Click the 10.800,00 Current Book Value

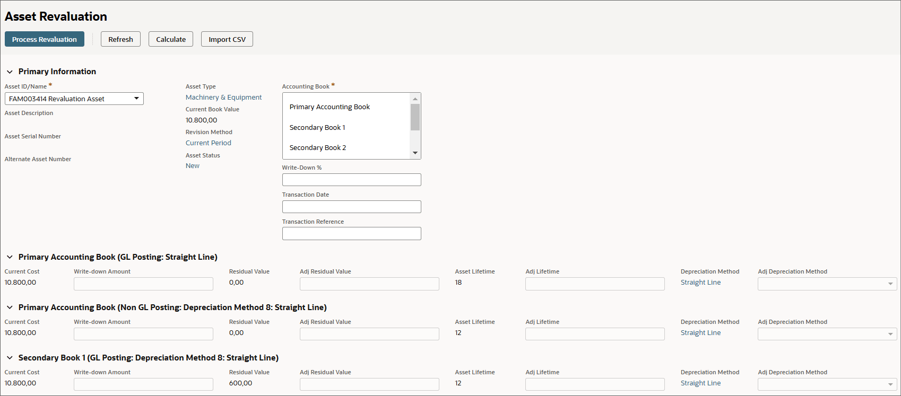201,120
